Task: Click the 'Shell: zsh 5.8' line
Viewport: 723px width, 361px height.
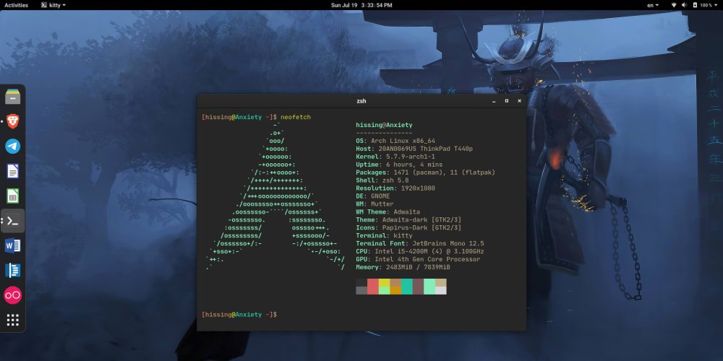Action: [x=382, y=180]
